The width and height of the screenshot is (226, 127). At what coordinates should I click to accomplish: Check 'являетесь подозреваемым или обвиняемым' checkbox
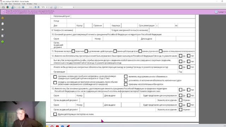(126, 77)
